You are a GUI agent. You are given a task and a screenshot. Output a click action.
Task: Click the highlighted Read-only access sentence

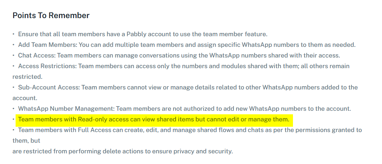click(154, 120)
